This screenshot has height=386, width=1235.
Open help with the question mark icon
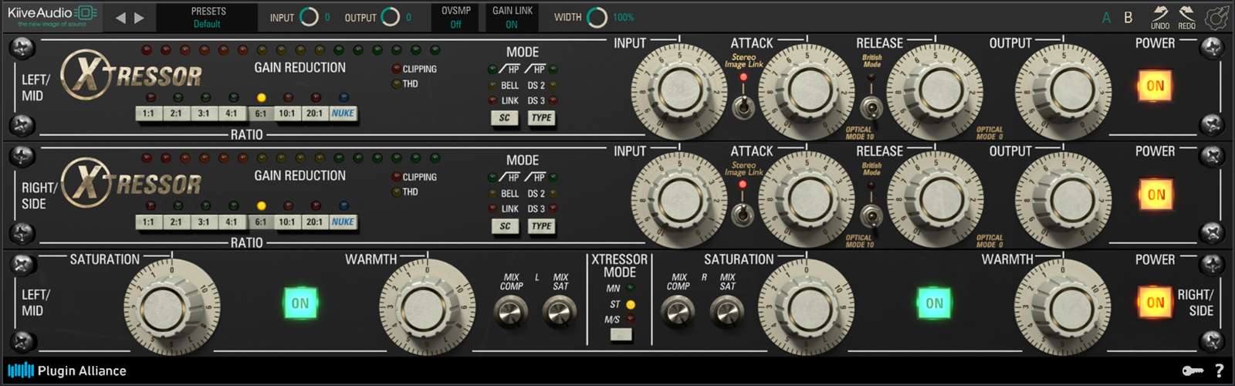[x=1220, y=371]
